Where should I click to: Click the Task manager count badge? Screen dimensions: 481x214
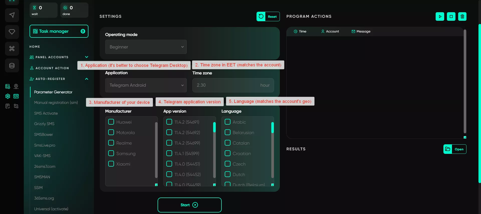point(83,31)
